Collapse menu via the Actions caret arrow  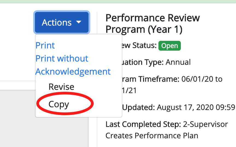coord(79,22)
